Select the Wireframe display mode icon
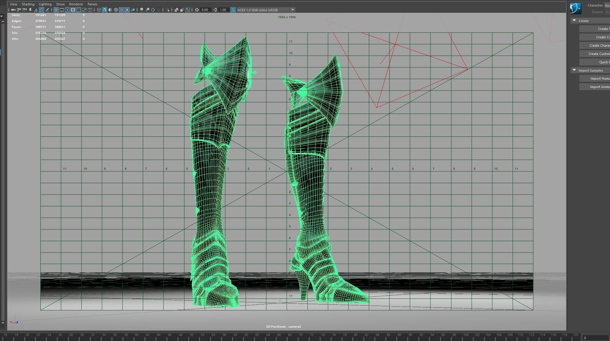The width and height of the screenshot is (610, 341). pos(99,10)
